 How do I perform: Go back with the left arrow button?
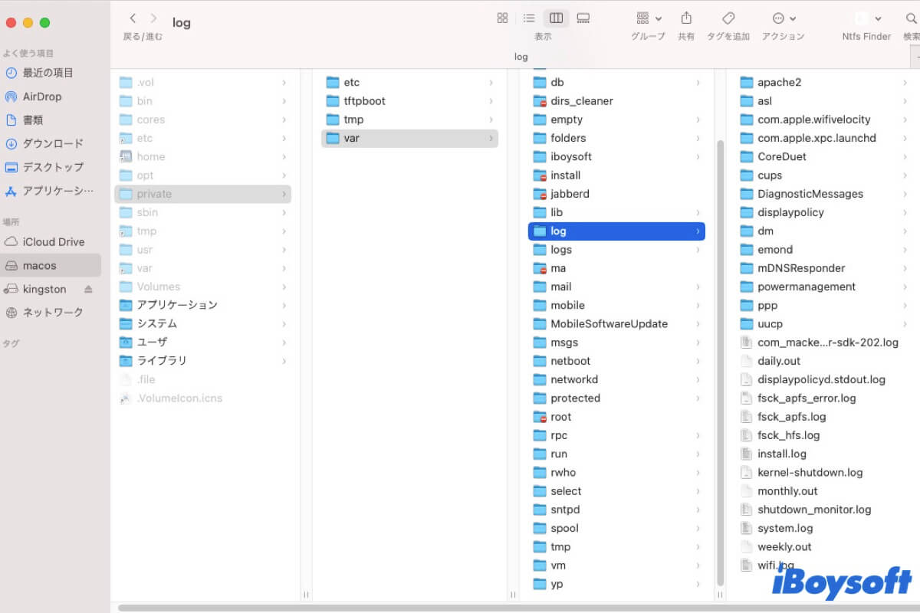[x=133, y=18]
